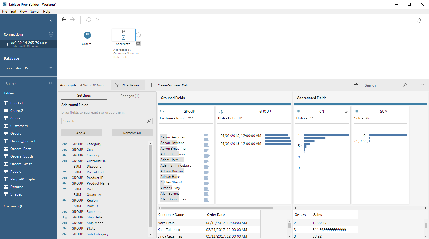Collapse the Connections pane with the chevron
Screen dimensions: 429x239
pos(51,20)
